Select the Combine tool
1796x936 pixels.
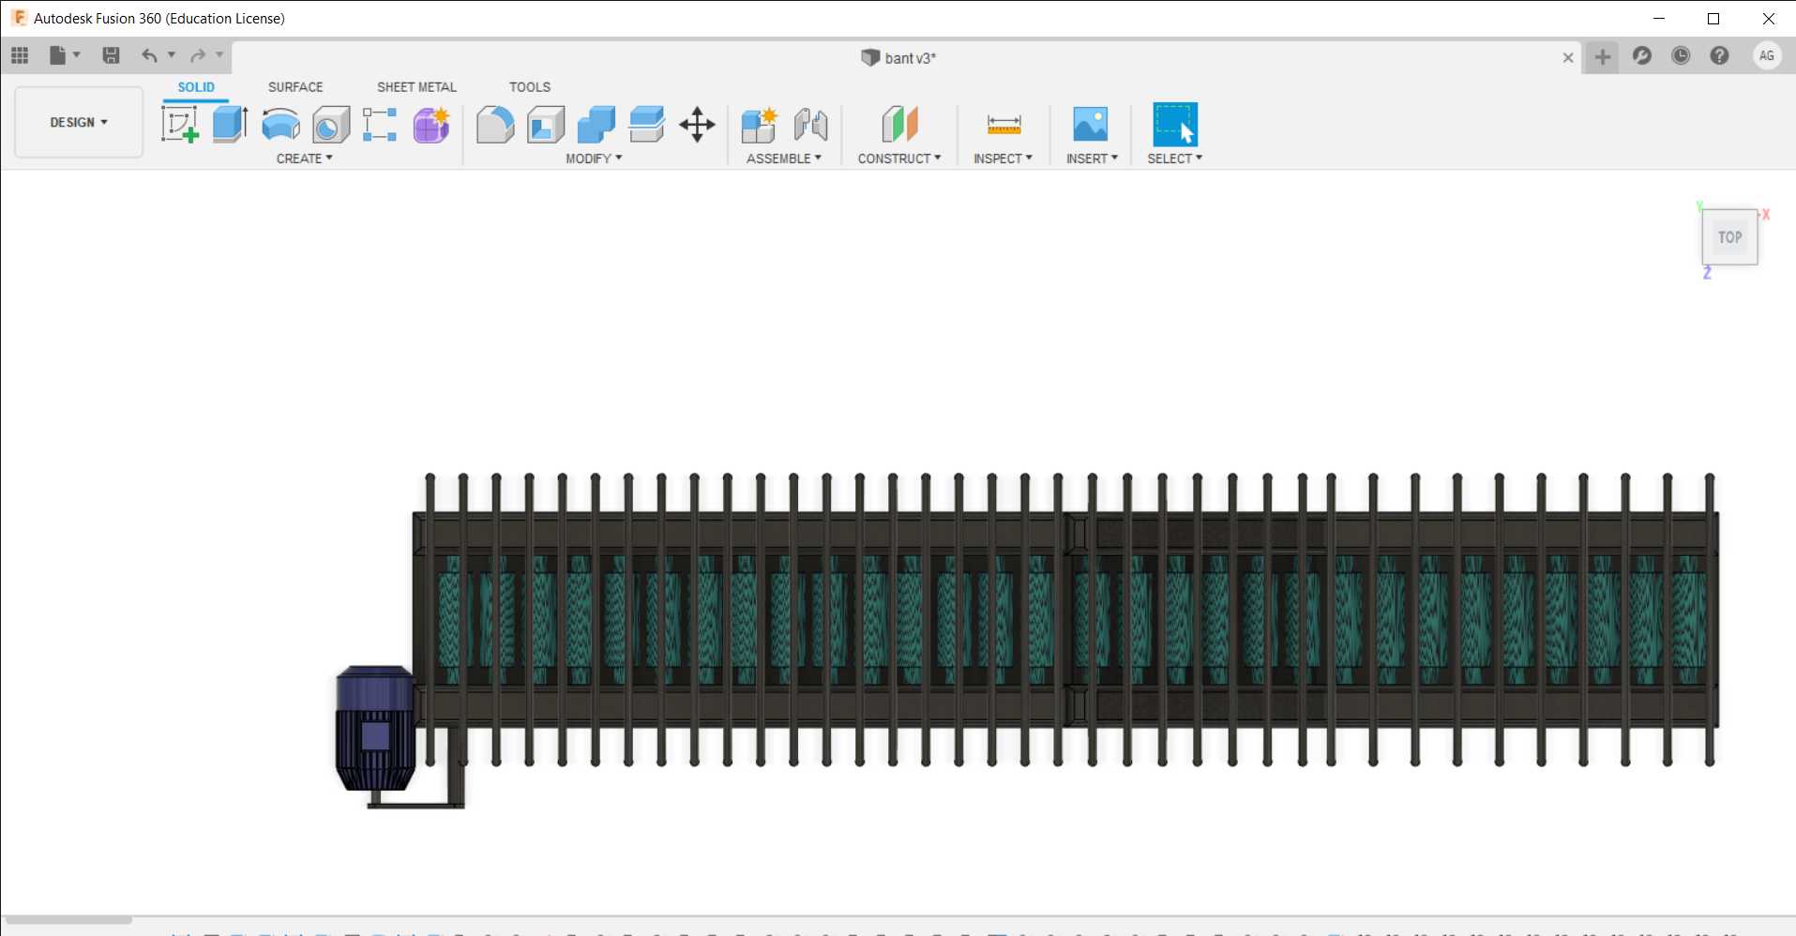[596, 124]
